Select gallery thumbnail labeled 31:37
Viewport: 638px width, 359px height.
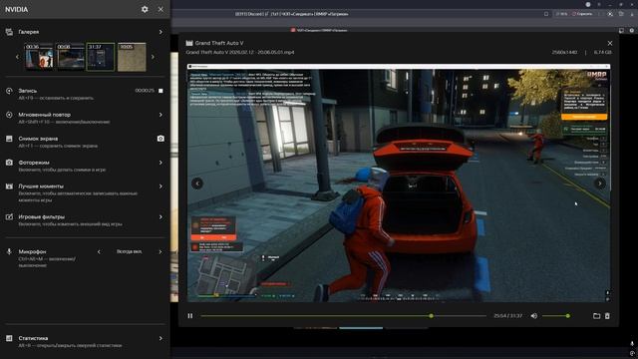(x=101, y=57)
